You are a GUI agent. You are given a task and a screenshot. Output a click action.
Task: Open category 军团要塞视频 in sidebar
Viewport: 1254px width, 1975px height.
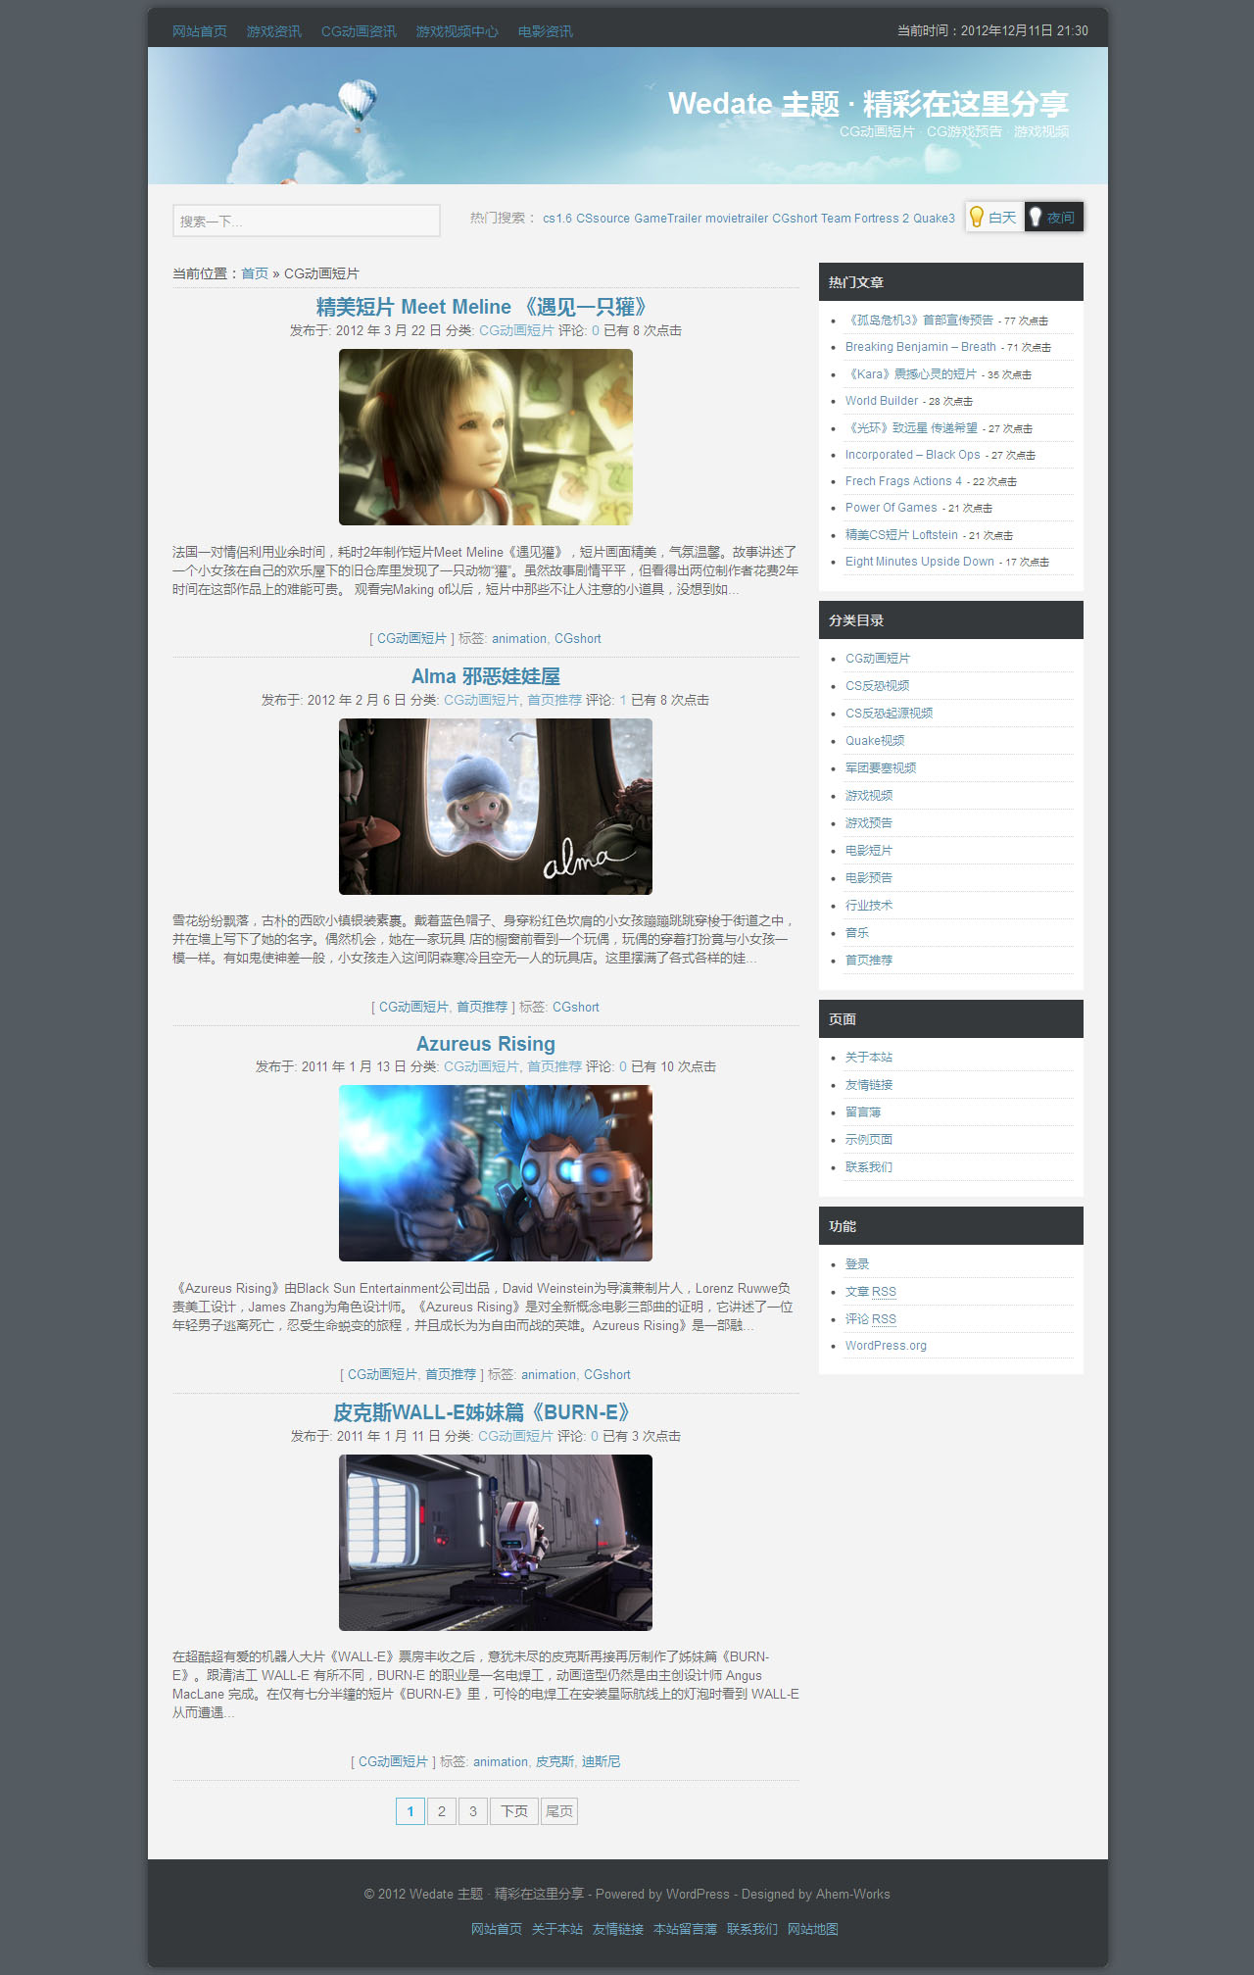click(881, 768)
